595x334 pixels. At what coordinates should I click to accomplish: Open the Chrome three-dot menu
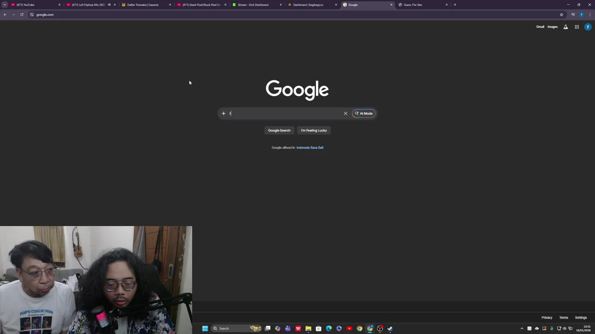(590, 14)
